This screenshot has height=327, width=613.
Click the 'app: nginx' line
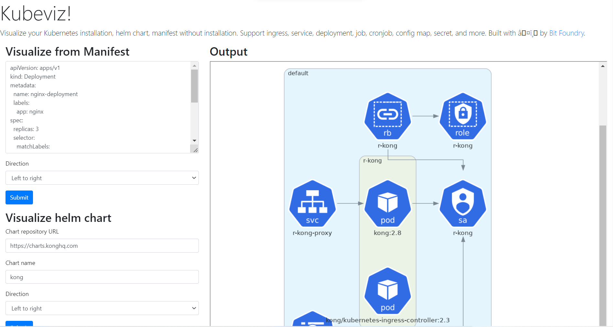[30, 112]
